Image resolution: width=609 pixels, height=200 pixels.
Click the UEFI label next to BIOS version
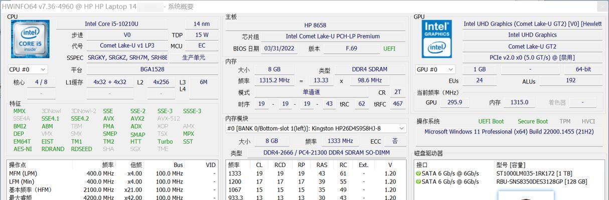pos(389,48)
